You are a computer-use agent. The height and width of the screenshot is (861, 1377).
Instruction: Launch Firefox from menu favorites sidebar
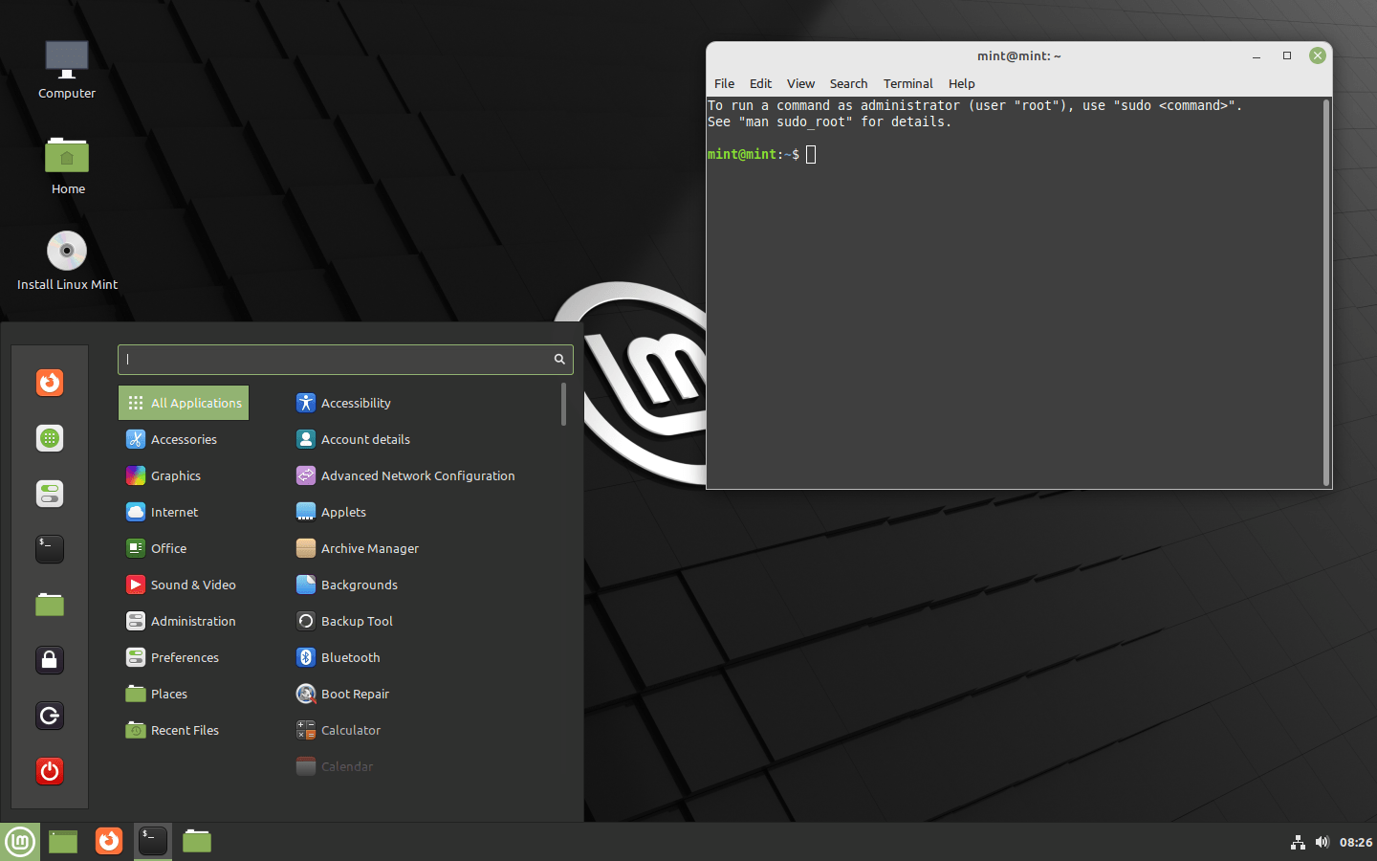(50, 383)
